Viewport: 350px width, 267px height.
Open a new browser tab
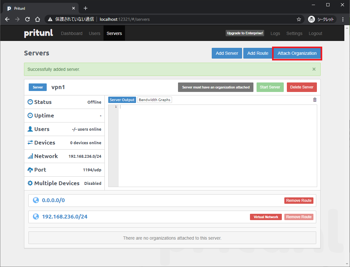tap(86, 8)
